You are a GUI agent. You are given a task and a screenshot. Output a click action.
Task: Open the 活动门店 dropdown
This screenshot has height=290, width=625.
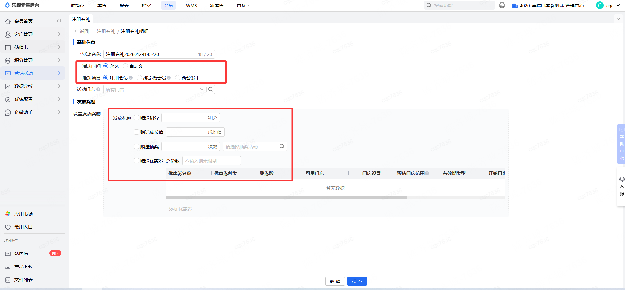coord(155,89)
